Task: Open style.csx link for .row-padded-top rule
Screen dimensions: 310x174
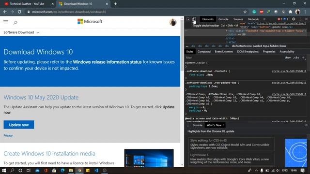Action: [289, 83]
